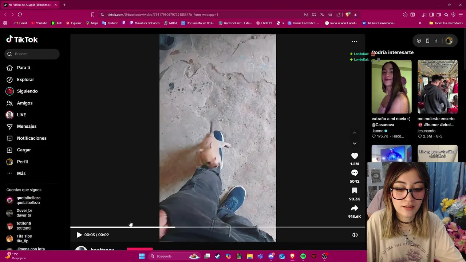
Task: Go to previous video with up chevron
Action: [x=354, y=133]
